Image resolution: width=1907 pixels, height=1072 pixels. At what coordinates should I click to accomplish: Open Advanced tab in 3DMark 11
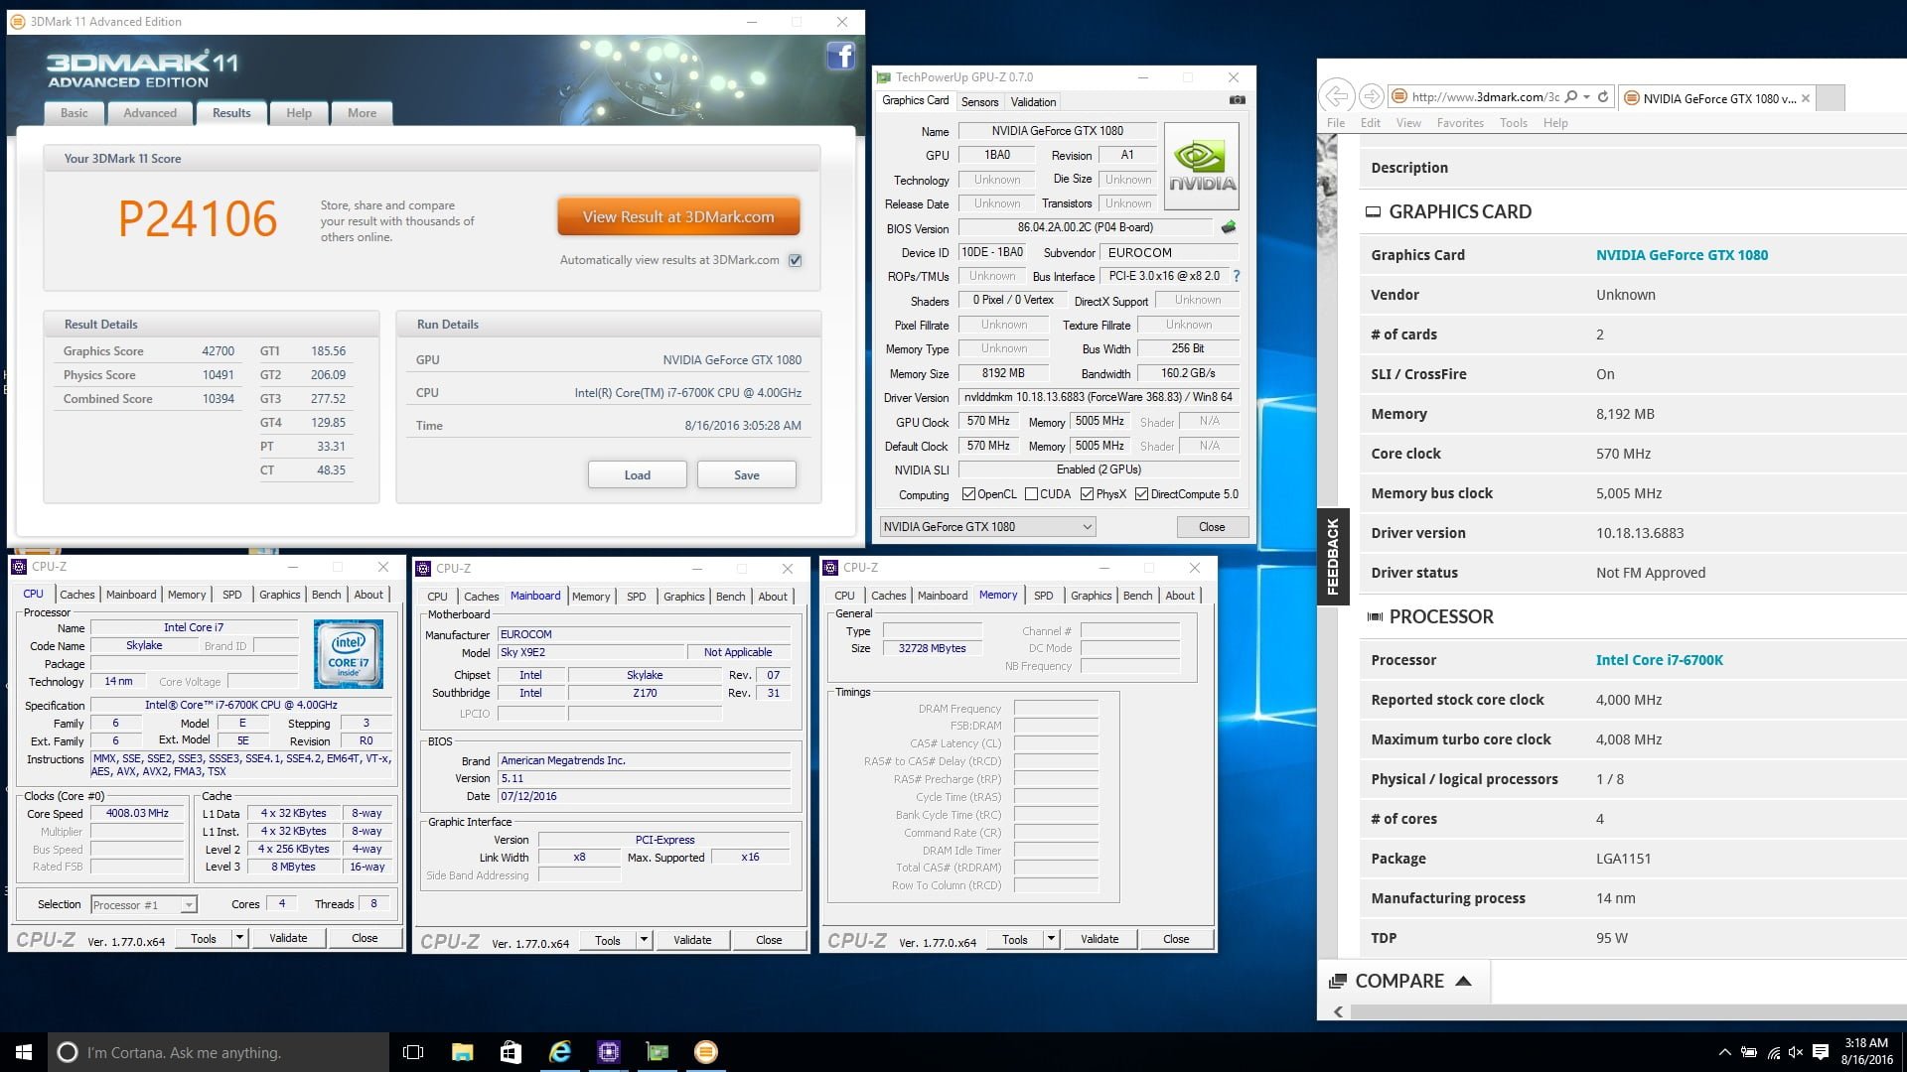tap(150, 113)
